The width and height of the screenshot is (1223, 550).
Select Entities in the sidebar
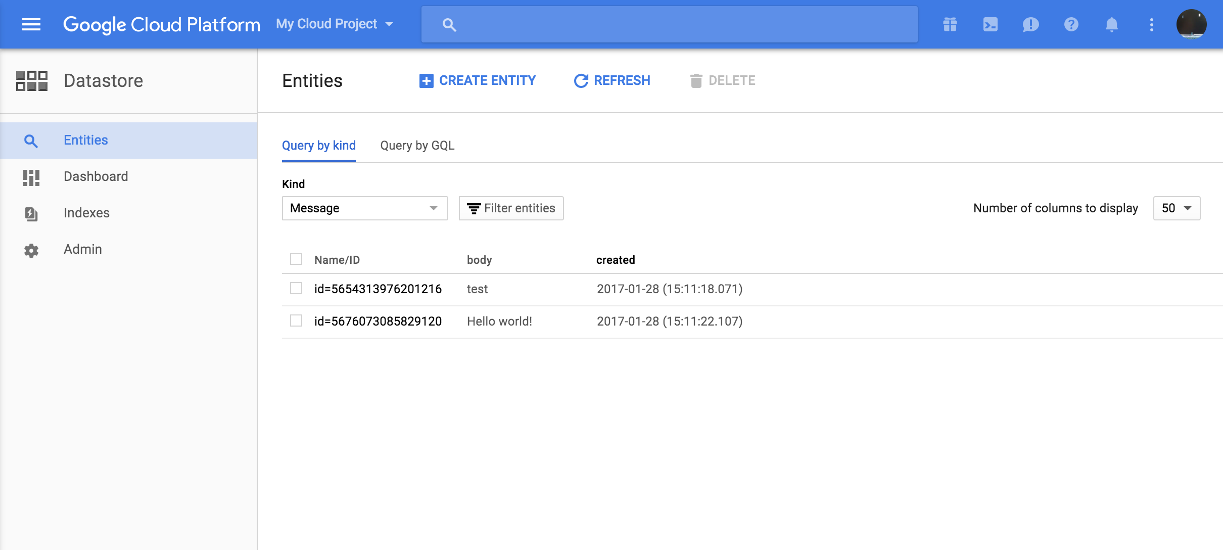(128, 140)
